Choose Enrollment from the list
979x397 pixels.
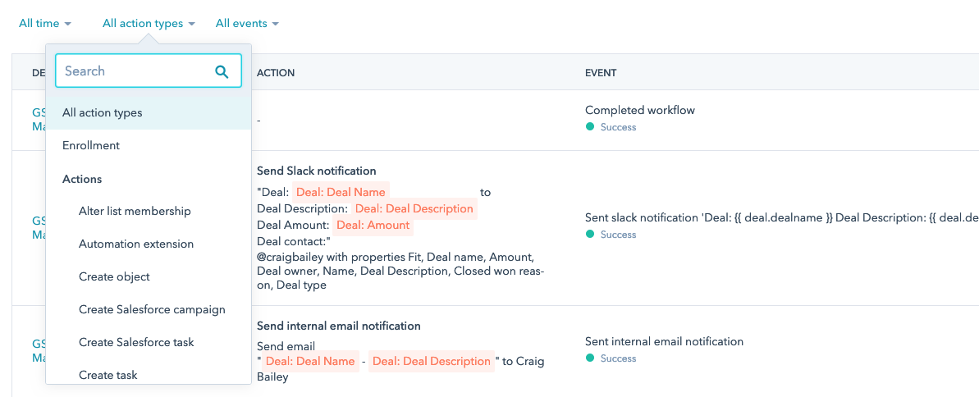(91, 145)
